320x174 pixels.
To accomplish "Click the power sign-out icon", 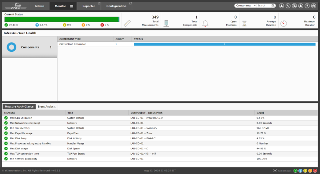I will 313,6.
